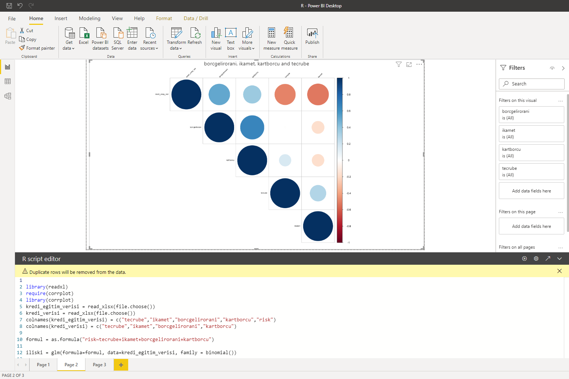Open the Modeling ribbon tab
The image size is (569, 379).
pyautogui.click(x=89, y=18)
